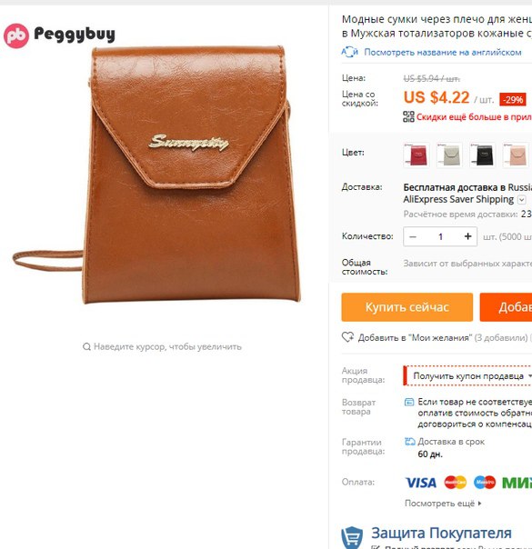
Task: Expand the AliExpress Saver Shipping dropdown
Action: [521, 200]
